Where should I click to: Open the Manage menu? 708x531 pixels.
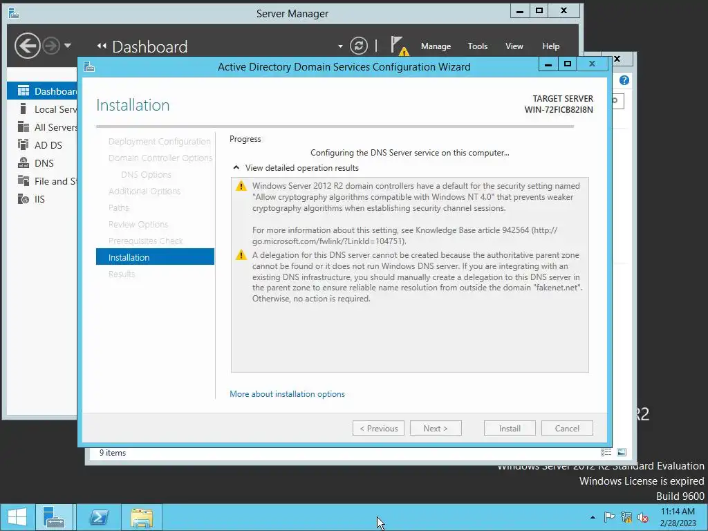[x=436, y=46]
